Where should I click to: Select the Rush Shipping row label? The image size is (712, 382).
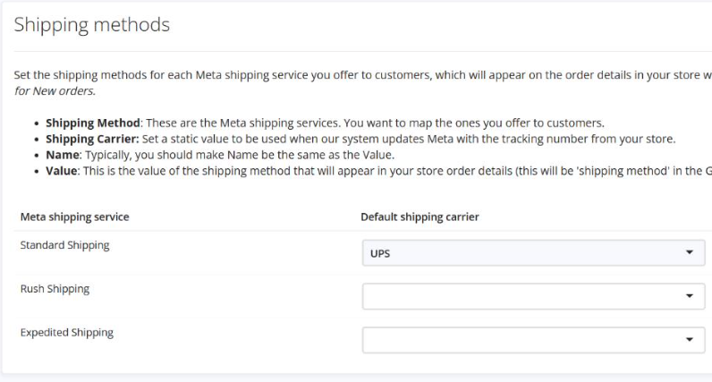(55, 289)
